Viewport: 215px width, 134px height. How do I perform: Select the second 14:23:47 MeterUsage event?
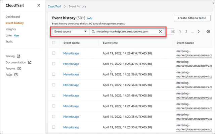click(54, 64)
